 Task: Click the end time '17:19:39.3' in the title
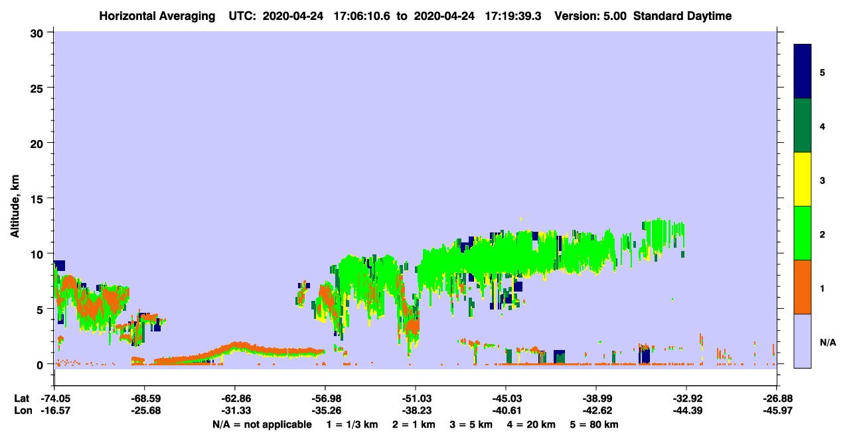click(x=514, y=16)
